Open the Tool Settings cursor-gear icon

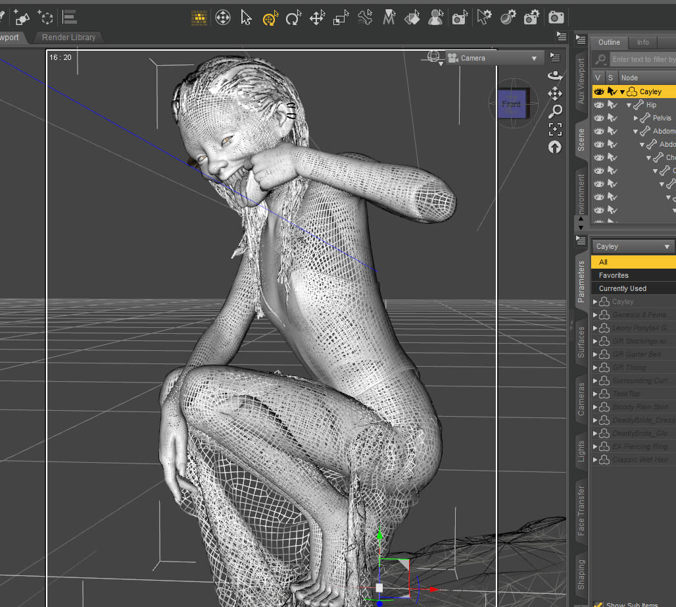pos(484,18)
